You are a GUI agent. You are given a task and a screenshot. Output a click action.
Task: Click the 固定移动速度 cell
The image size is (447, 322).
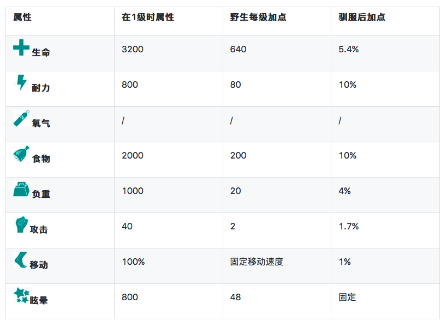coord(257,262)
